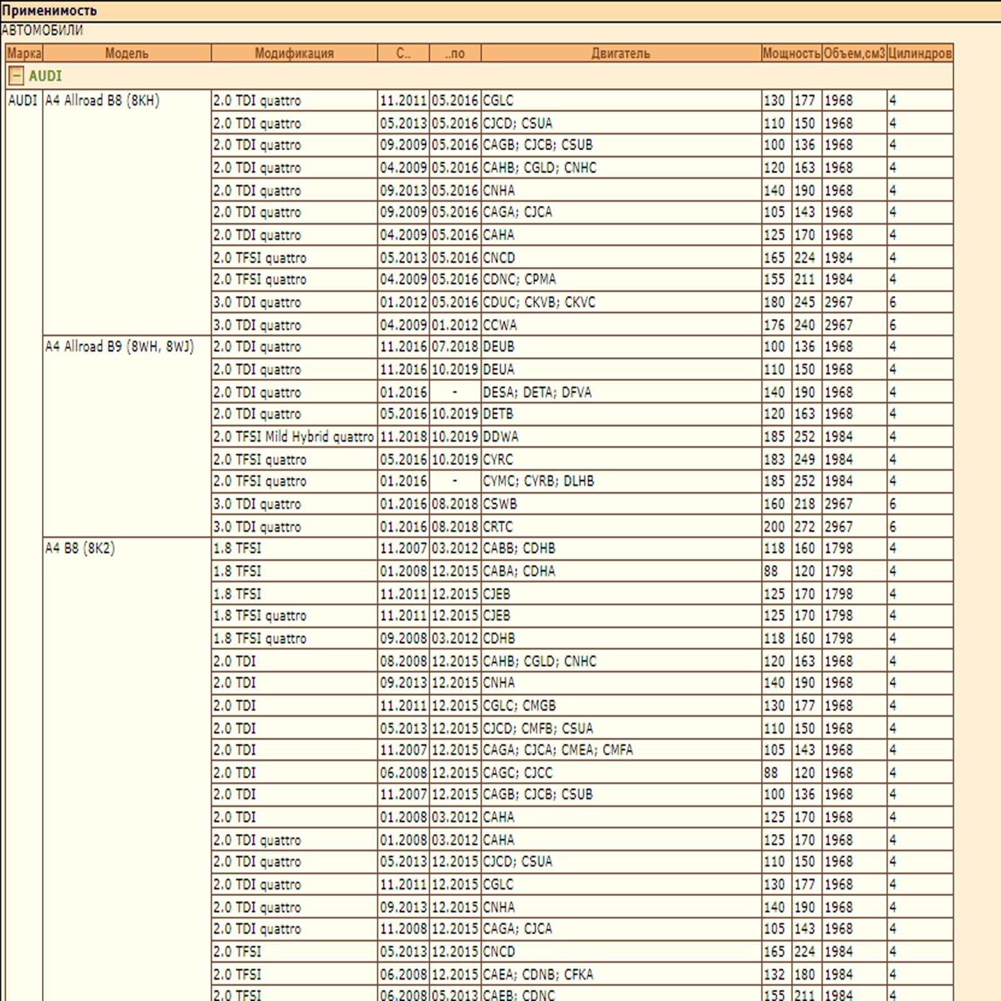The width and height of the screenshot is (1001, 1001).
Task: Click the Применимость section title
Action: [49, 11]
